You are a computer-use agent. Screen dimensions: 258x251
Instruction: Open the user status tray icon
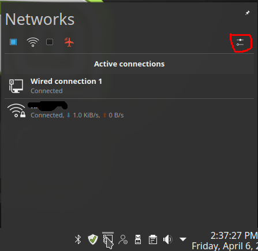coord(123,239)
